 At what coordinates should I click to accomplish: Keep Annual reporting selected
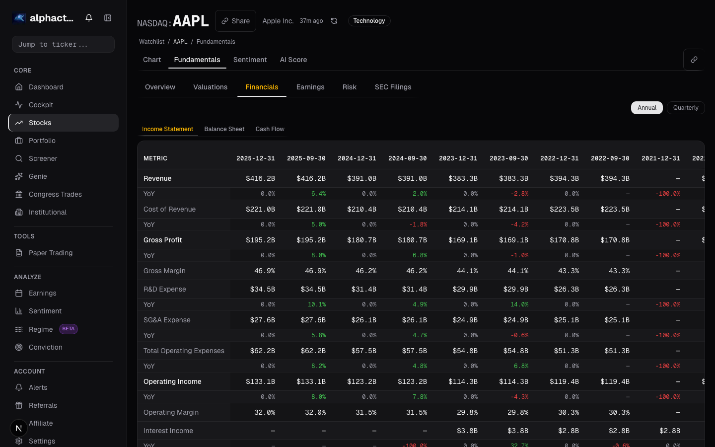pyautogui.click(x=646, y=107)
